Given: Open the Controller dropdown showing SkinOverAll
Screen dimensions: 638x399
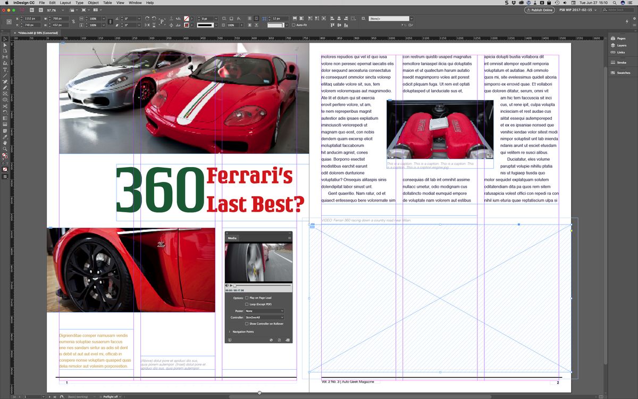Looking at the screenshot, I should (264, 318).
